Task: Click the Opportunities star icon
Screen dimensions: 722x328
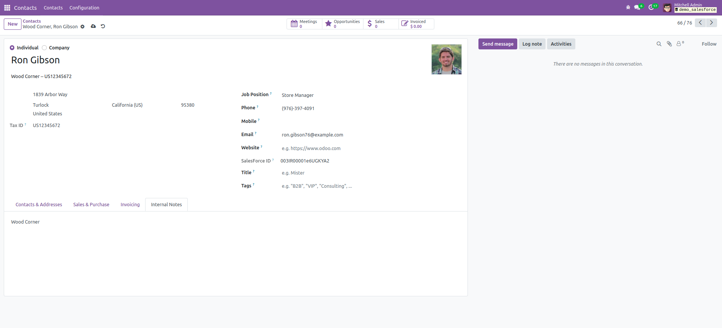Action: [328, 24]
